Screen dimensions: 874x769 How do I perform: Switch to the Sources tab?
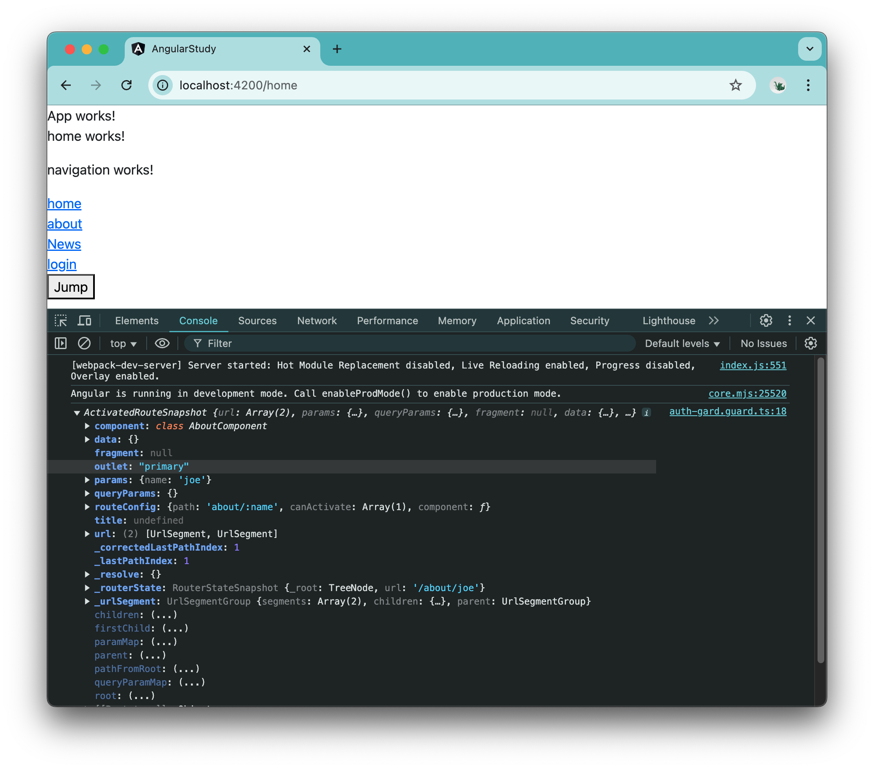[x=257, y=320]
